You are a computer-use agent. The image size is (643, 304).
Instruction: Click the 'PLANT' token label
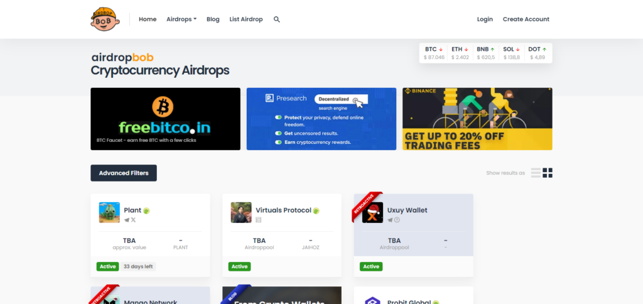tap(180, 248)
